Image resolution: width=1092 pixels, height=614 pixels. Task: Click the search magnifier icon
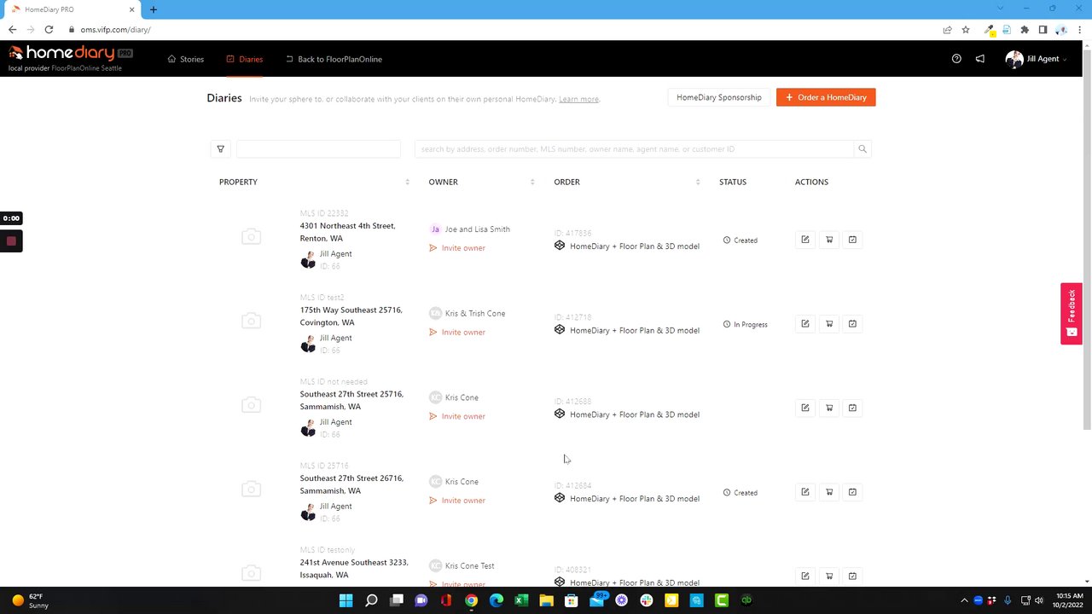click(863, 149)
